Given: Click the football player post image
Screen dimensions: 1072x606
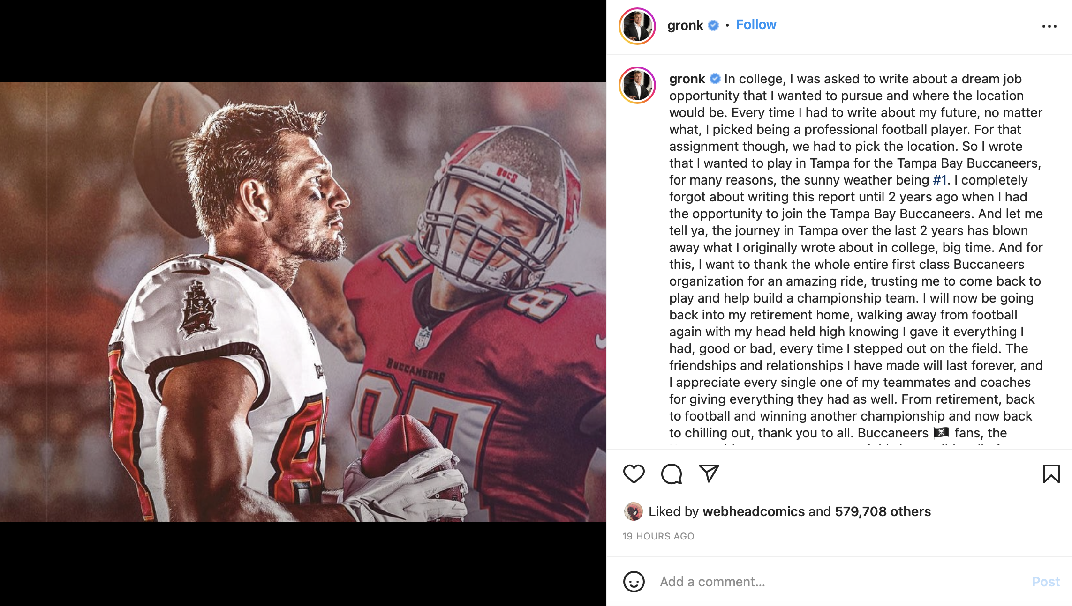Looking at the screenshot, I should tap(303, 302).
